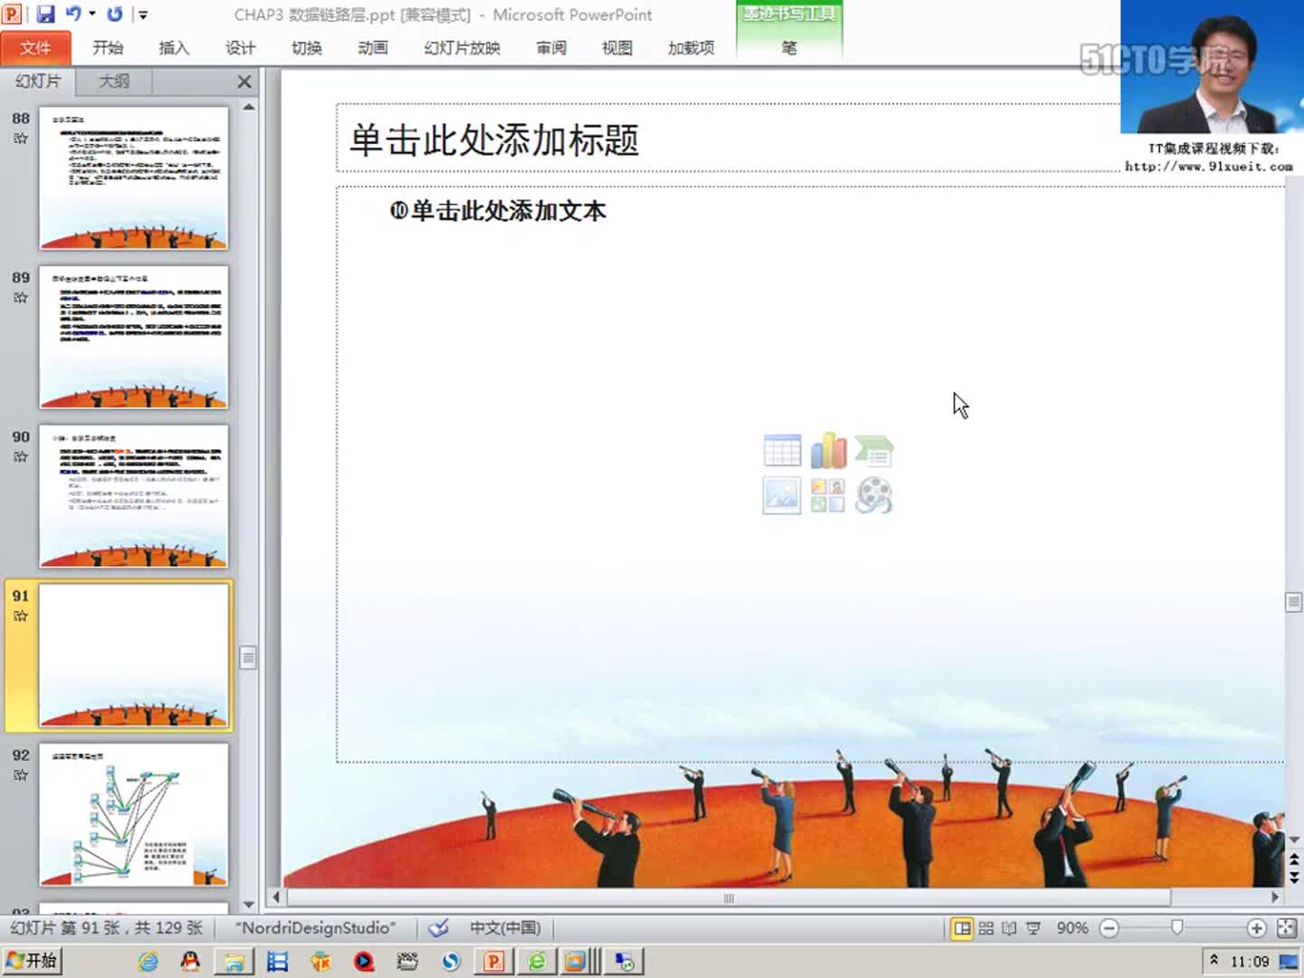Click Fit slide to current window icon
This screenshot has height=978, width=1304.
(x=1286, y=928)
